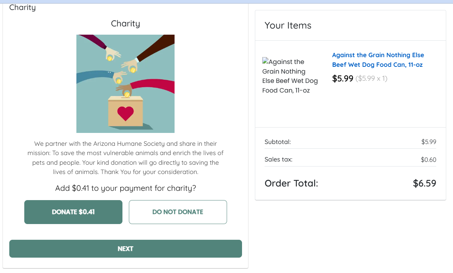Image resolution: width=453 pixels, height=273 pixels.
Task: Click the $6.59 order total amount
Action: pos(424,183)
